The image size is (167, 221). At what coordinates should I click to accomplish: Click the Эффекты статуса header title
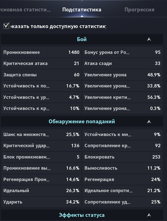click(x=82, y=215)
